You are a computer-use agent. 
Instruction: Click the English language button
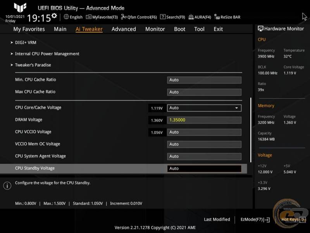76,17
